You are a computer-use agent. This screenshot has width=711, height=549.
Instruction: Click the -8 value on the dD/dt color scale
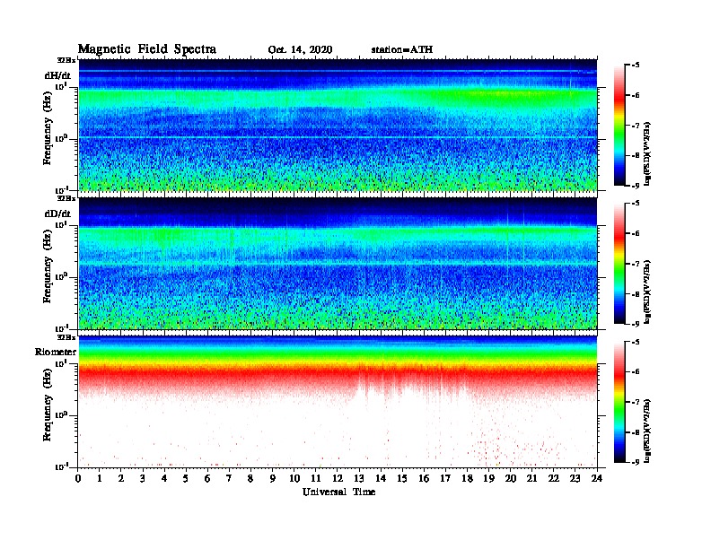pos(636,293)
